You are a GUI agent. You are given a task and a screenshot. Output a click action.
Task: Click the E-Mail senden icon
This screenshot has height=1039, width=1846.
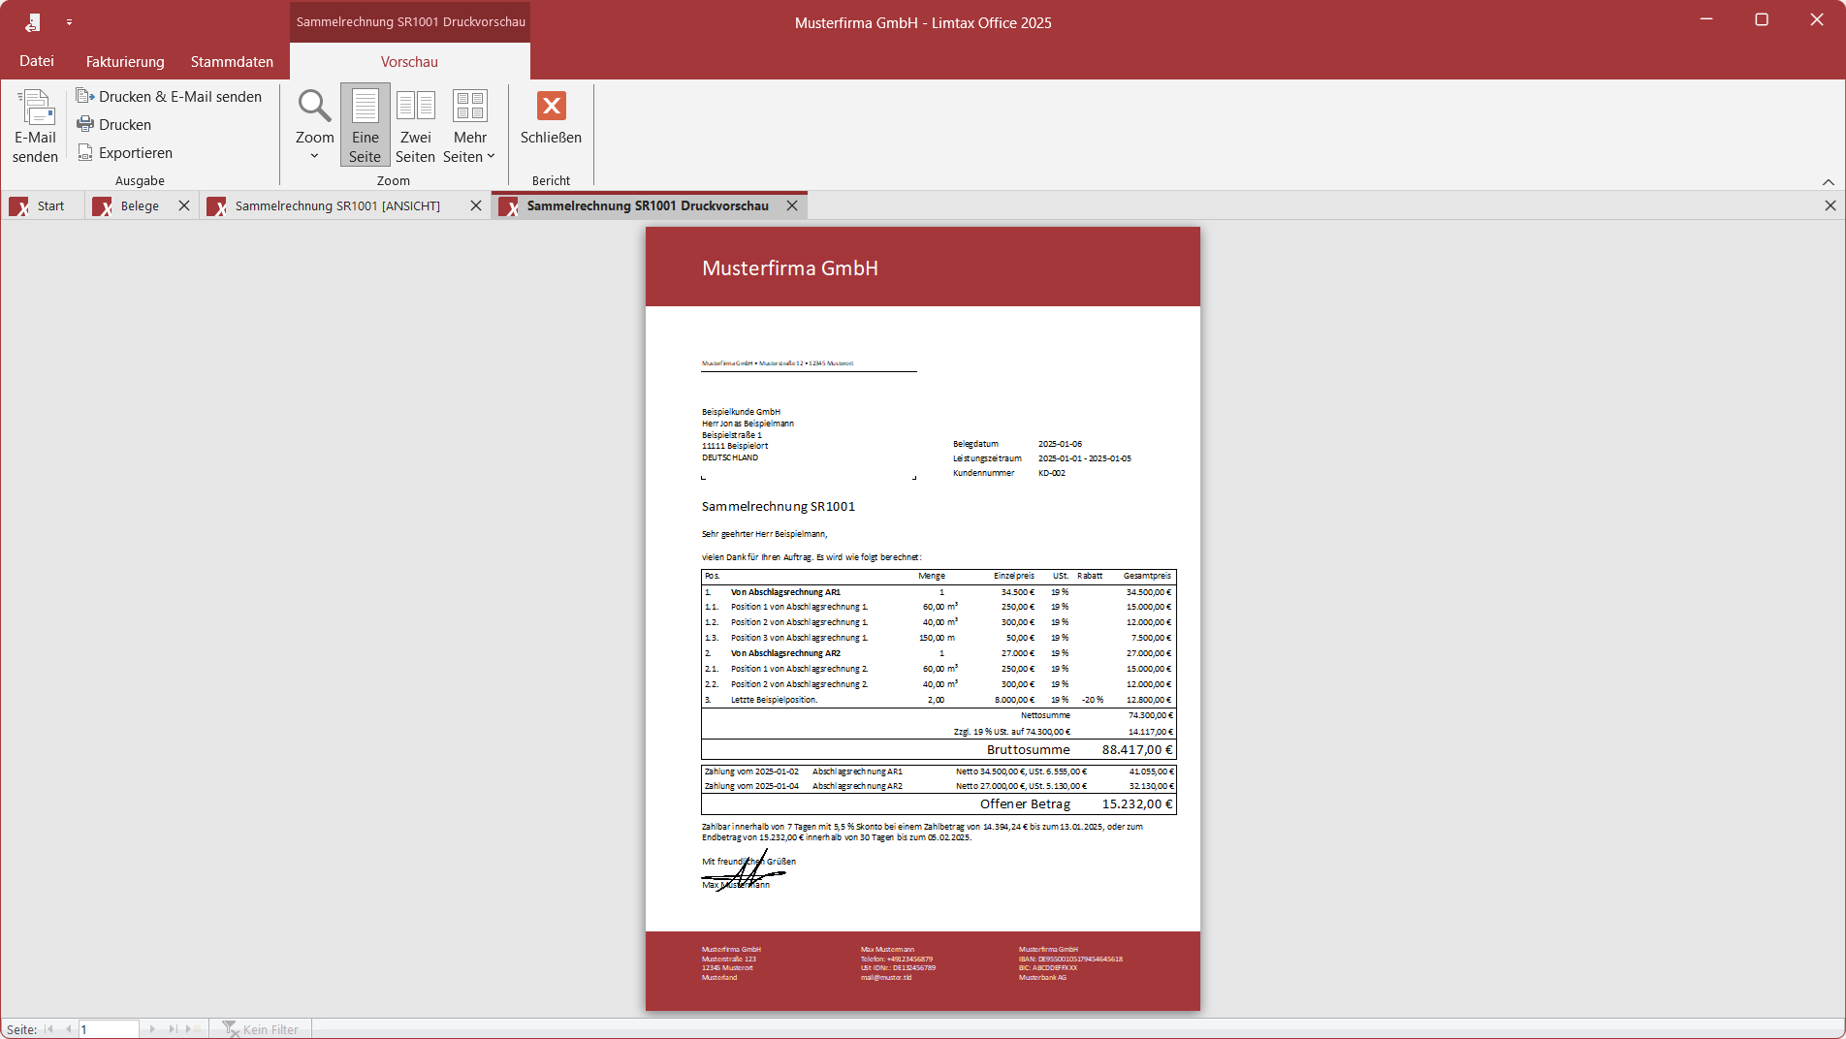[36, 108]
